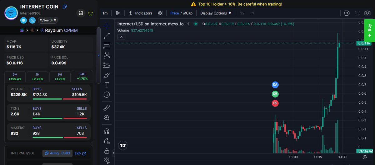Open the chart-add icon beside the star
This screenshot has width=375, height=165.
[81, 13]
